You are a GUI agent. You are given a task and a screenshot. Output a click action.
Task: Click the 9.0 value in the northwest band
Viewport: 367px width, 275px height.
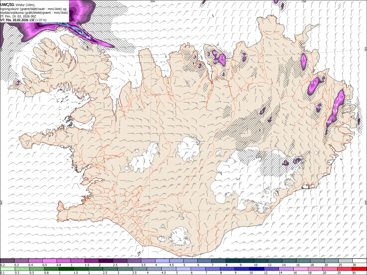[x=81, y=33]
